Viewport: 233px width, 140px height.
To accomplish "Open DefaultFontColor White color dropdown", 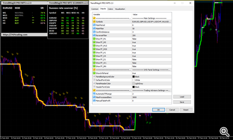I will tap(152, 80).
